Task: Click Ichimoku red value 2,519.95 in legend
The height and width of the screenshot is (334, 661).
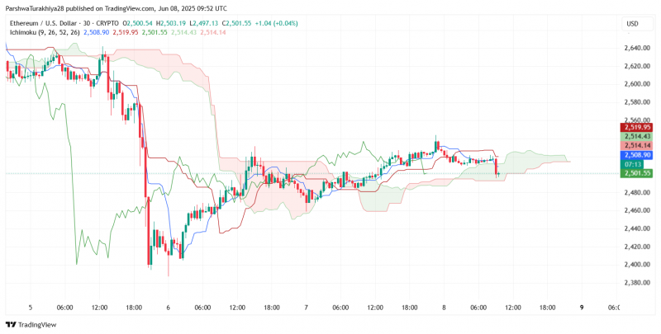Action: coord(126,32)
